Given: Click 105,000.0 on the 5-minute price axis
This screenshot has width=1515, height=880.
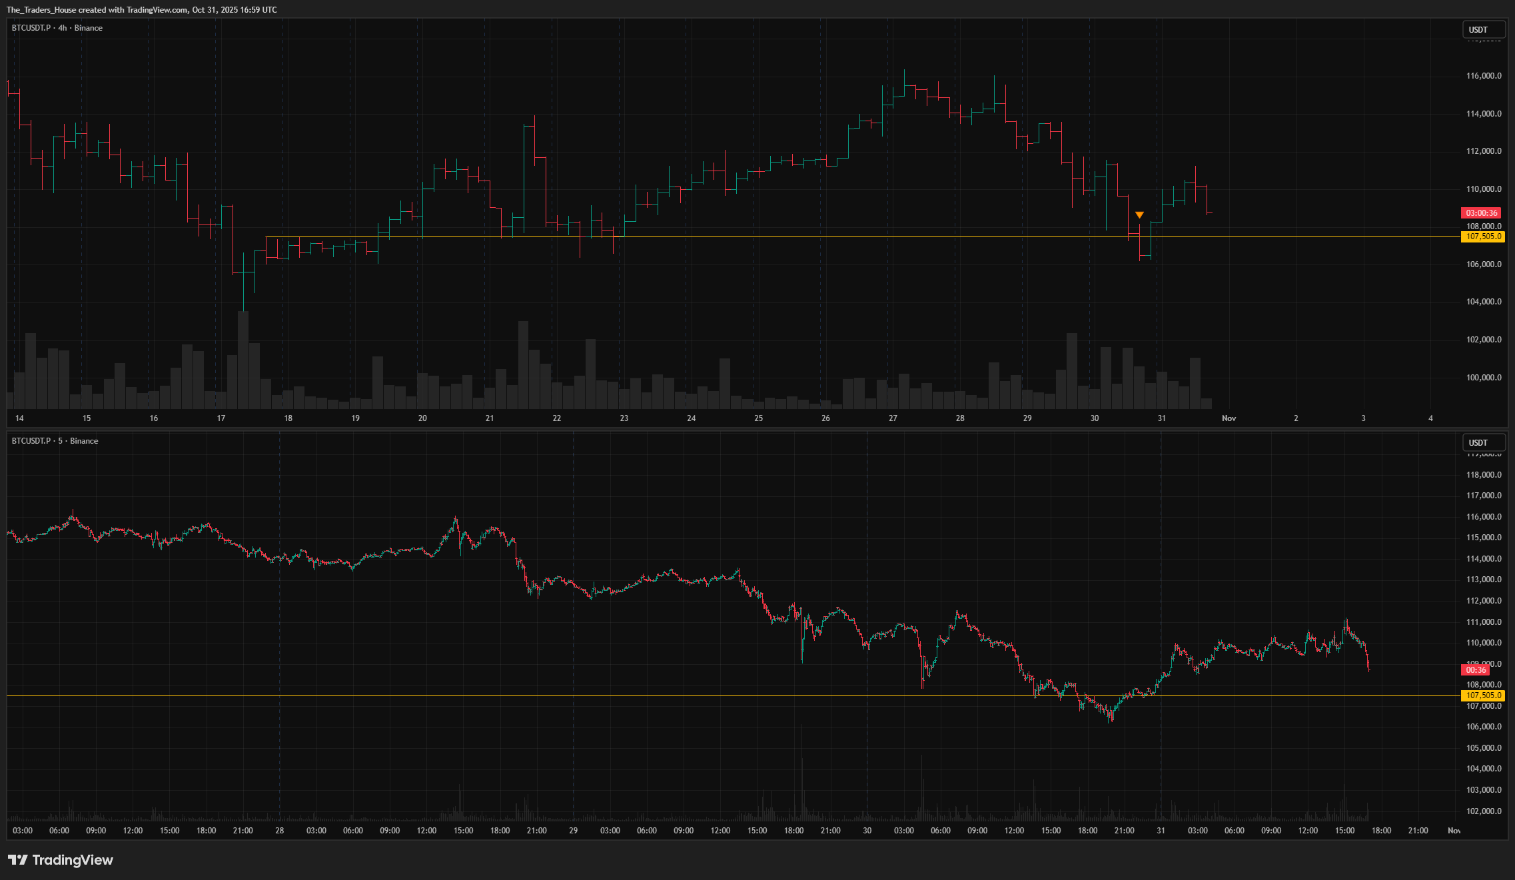Looking at the screenshot, I should tap(1484, 748).
